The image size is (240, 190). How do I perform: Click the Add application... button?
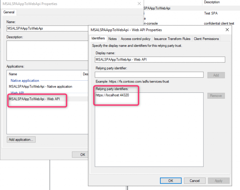click(x=21, y=140)
